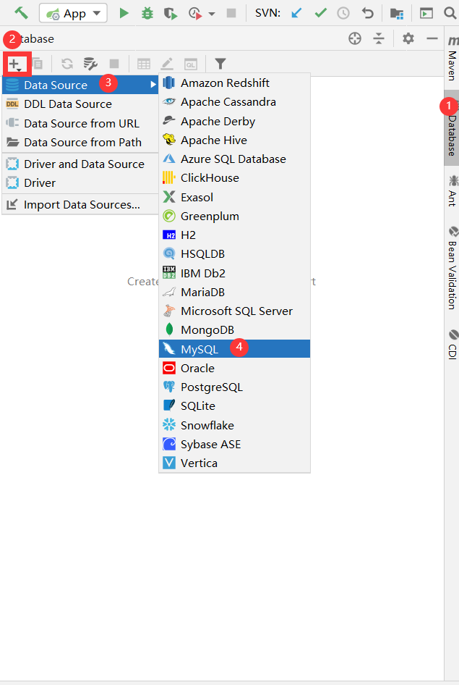This screenshot has height=685, width=459.
Task: Choose PostgreSQL
Action: pyautogui.click(x=234, y=387)
